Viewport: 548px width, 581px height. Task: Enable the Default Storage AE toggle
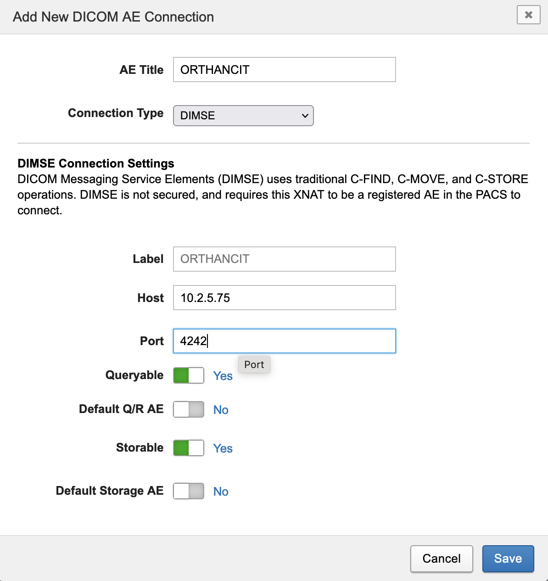tap(189, 491)
